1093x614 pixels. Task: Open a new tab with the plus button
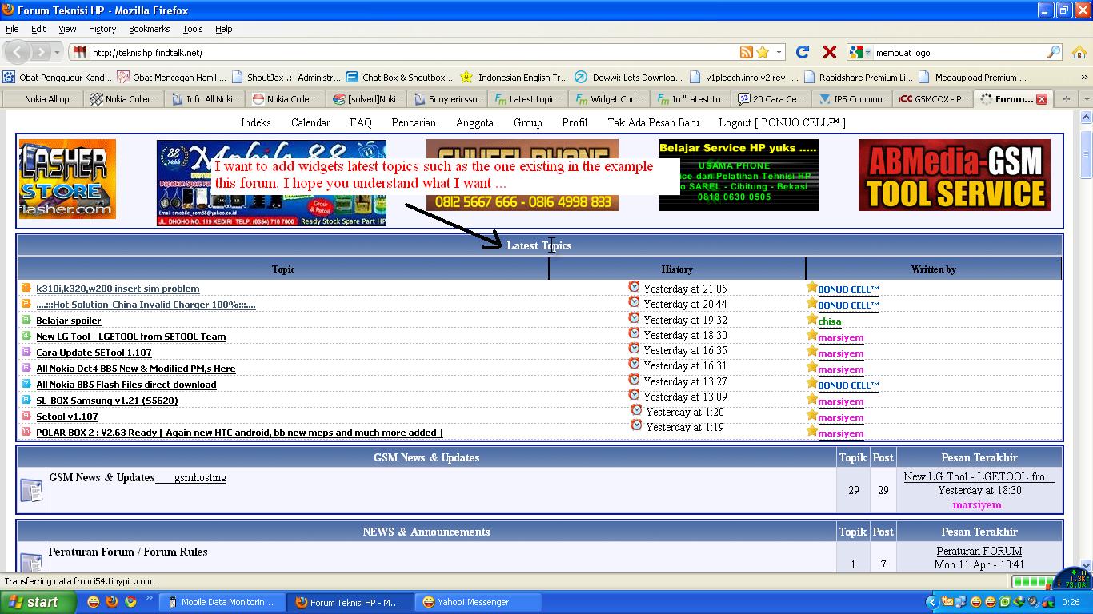tap(1066, 99)
